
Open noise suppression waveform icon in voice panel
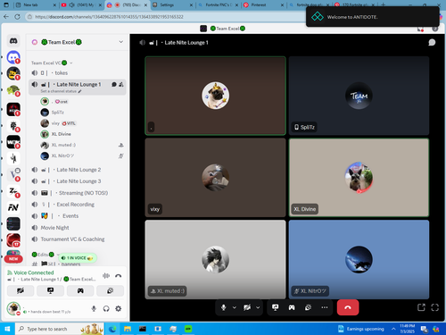coord(106,276)
